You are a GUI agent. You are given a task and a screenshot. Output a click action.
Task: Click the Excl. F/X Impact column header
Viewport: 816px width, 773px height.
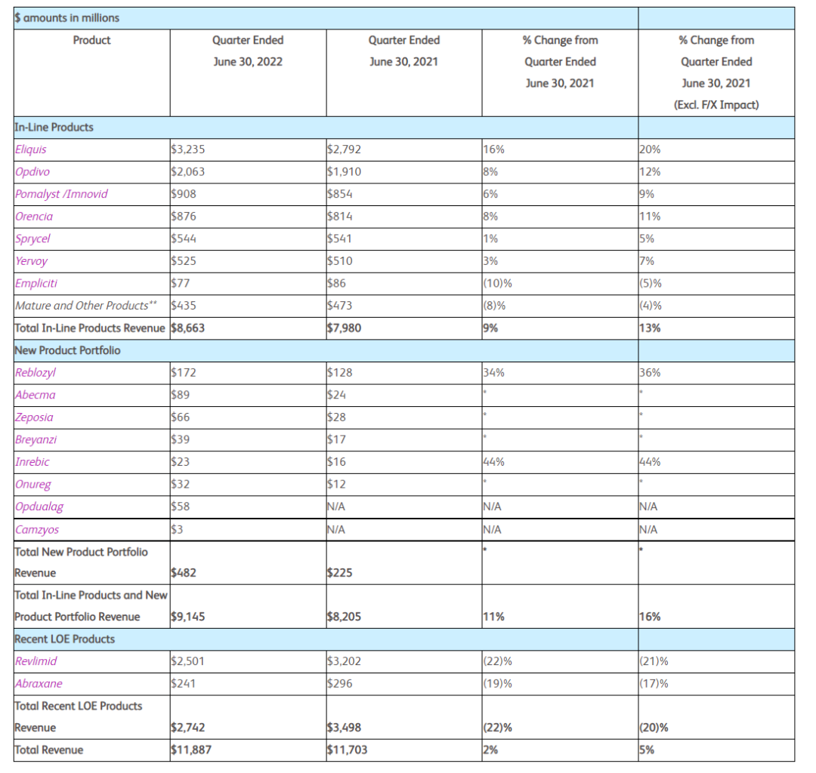point(716,72)
